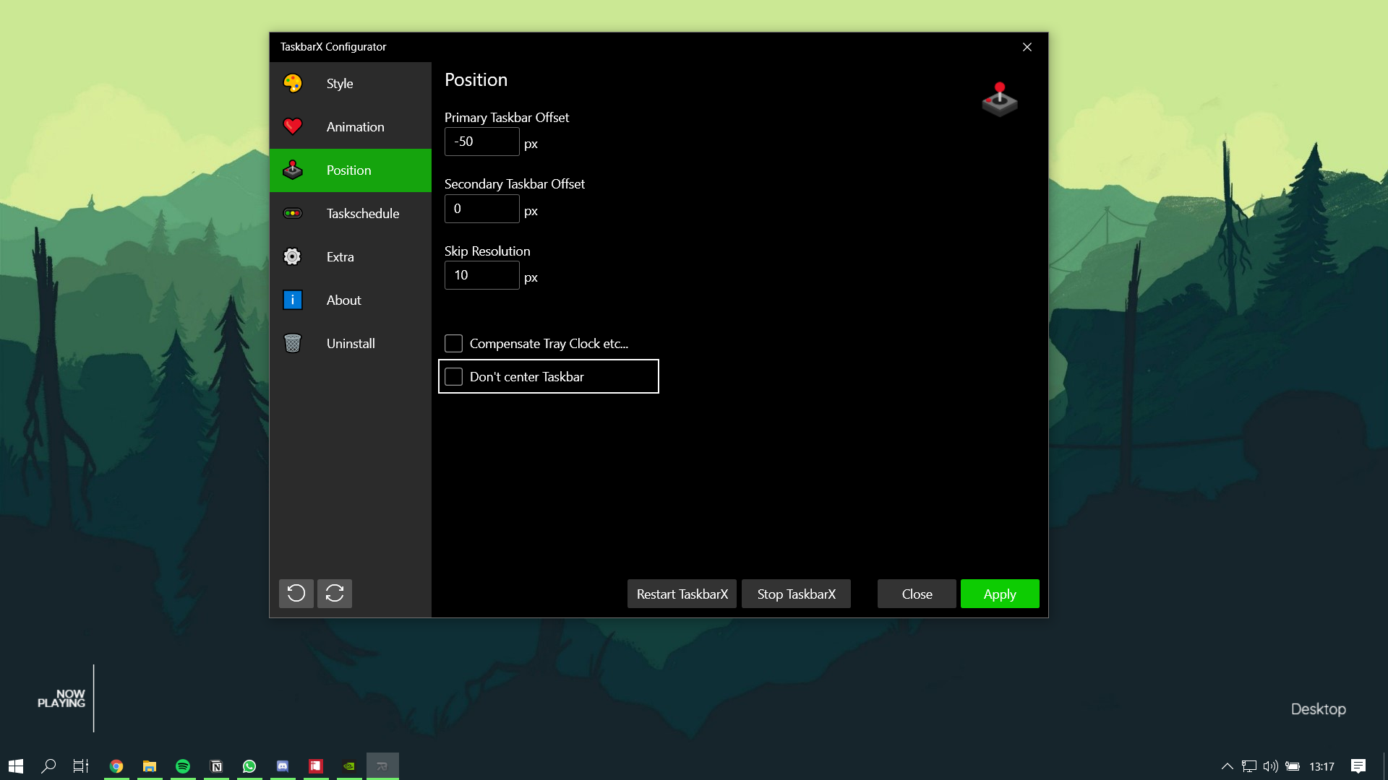The width and height of the screenshot is (1388, 780).
Task: Launch Notion from the taskbar
Action: tap(215, 765)
